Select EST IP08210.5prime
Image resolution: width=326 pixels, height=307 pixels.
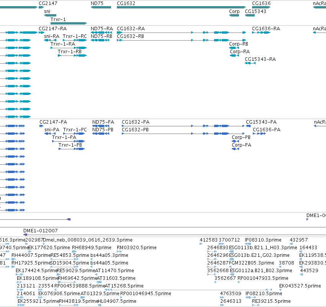(x=264, y=294)
